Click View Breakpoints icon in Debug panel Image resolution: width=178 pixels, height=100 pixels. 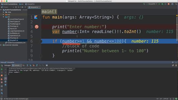click(2, 79)
